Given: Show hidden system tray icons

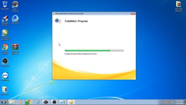Looking at the screenshot, I should point(163,102).
